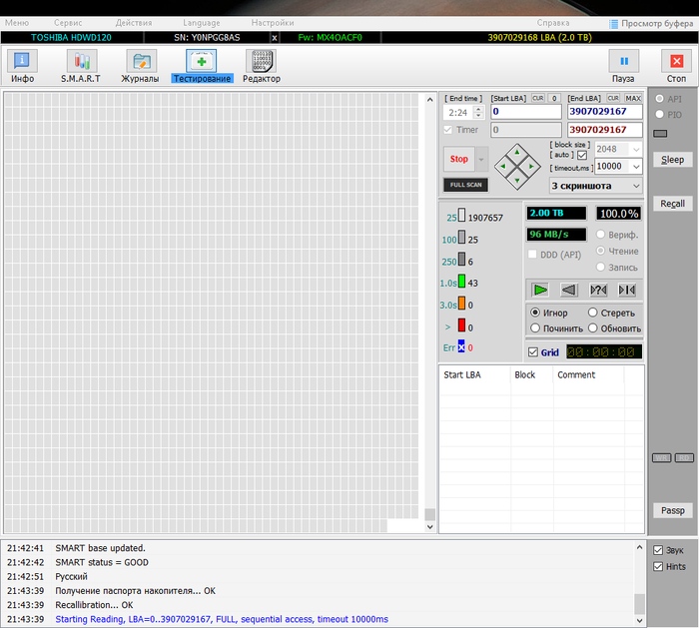Click the Start LBA input field

(525, 112)
